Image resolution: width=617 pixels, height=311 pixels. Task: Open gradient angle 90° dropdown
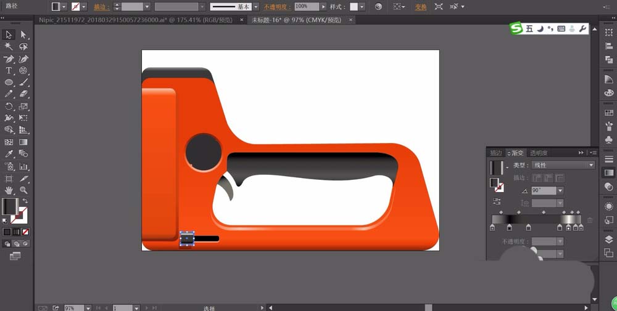[561, 190]
